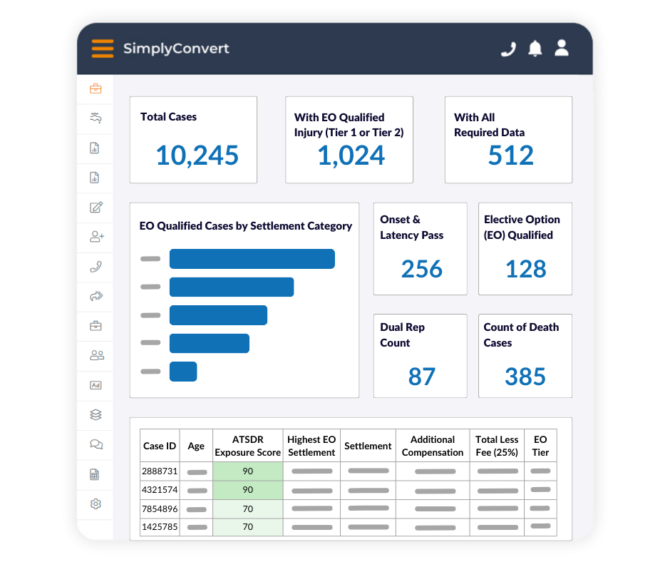Open the faucet water sidebar icon
Image resolution: width=670 pixels, height=562 pixels.
tap(96, 118)
